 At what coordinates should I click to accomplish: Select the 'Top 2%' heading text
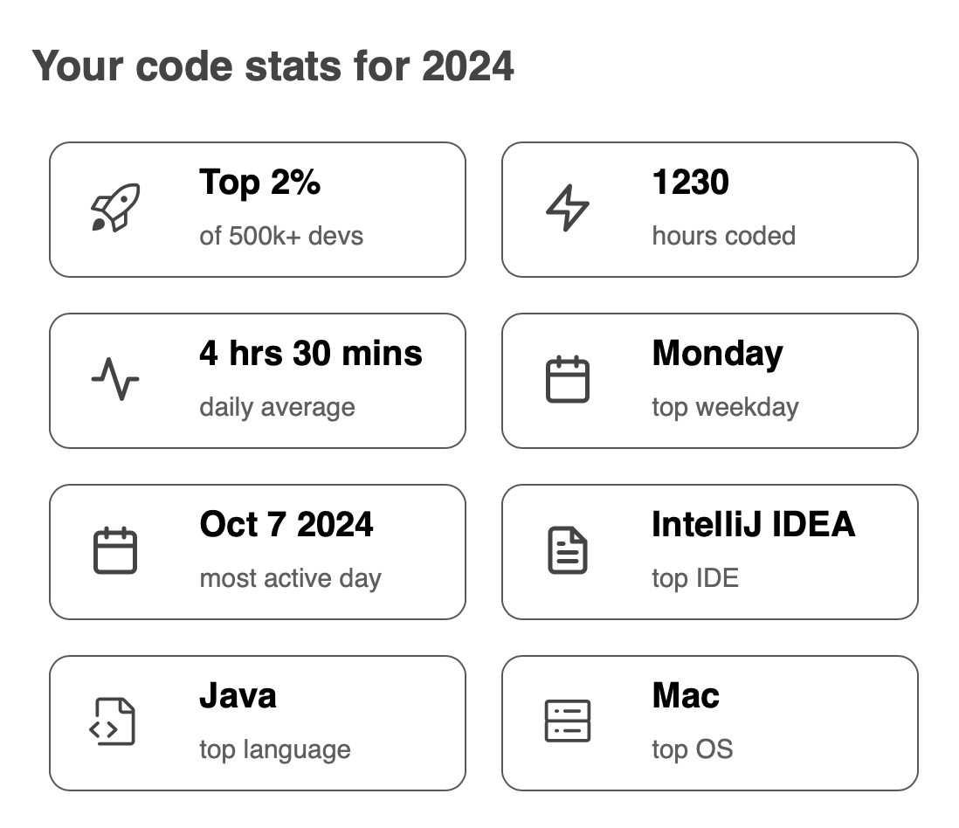[260, 183]
